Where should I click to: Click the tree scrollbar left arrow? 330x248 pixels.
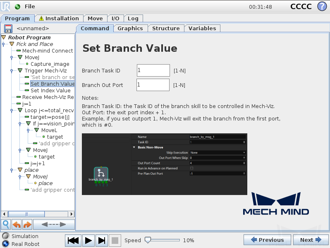pyautogui.click(x=4, y=214)
